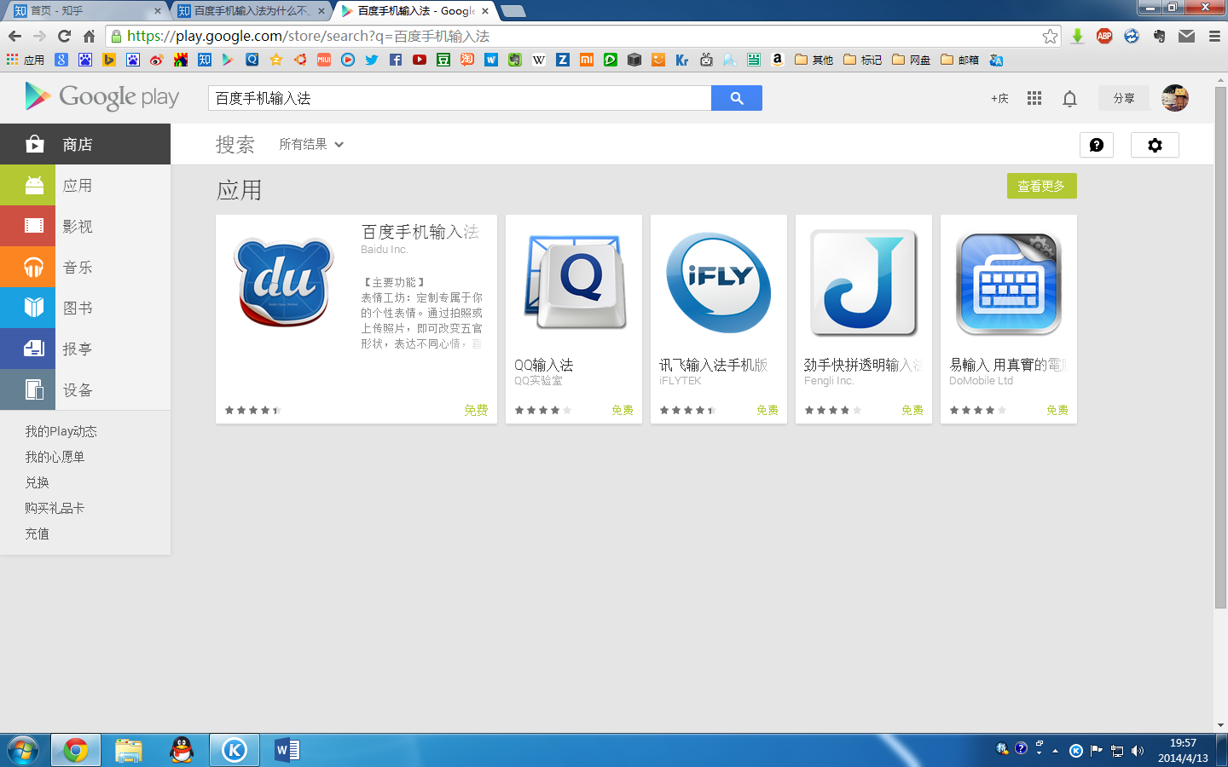Show hidden system tray icons arrow
The height and width of the screenshot is (767, 1228).
[1056, 751]
